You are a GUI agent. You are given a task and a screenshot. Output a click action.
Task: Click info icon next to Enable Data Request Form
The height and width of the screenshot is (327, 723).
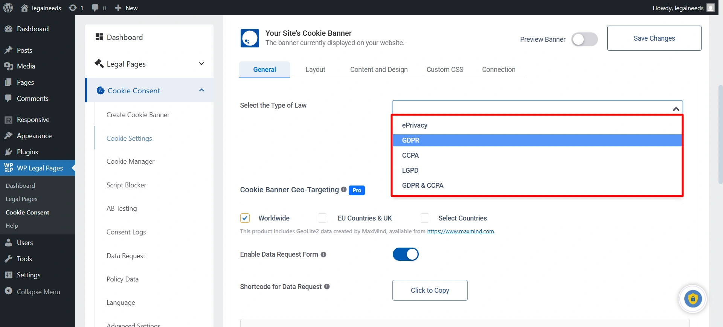(323, 255)
